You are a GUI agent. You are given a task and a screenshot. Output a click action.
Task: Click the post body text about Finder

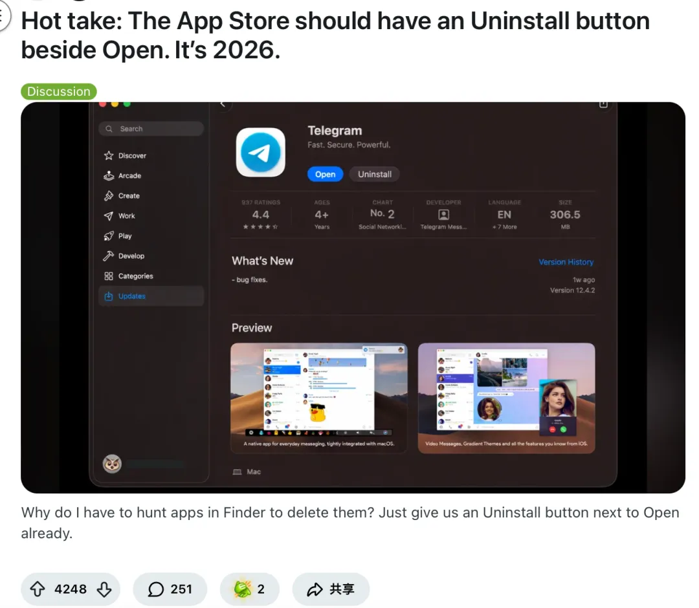click(x=350, y=523)
